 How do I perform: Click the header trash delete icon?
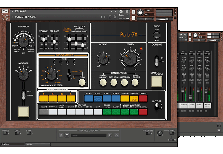click(115, 17)
